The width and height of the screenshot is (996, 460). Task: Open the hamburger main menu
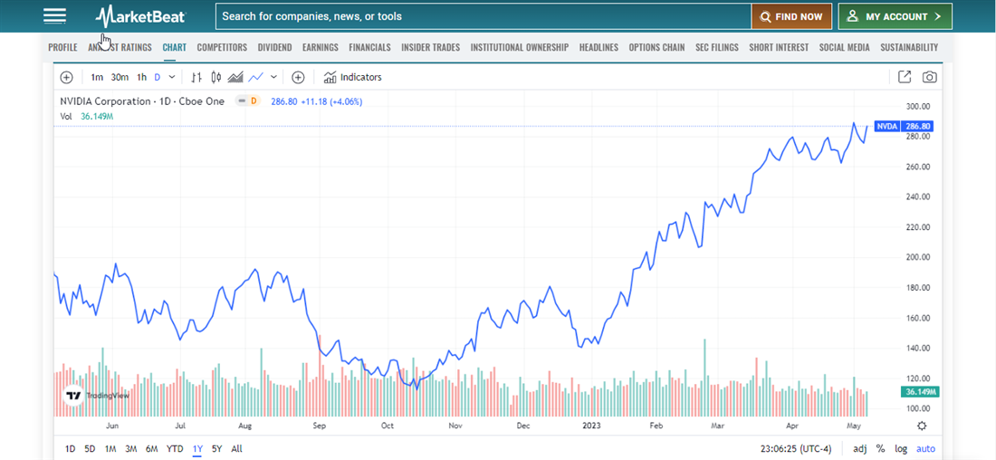(x=54, y=16)
